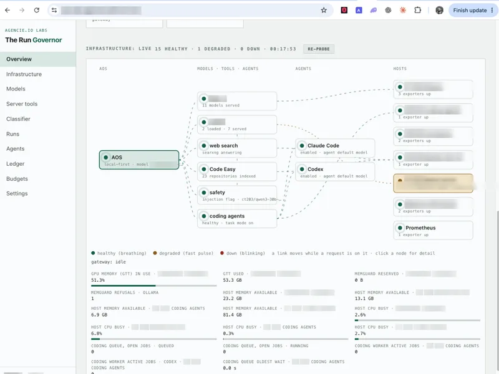Click the host node with '3 exporters up'
The image size is (499, 374).
433,89
